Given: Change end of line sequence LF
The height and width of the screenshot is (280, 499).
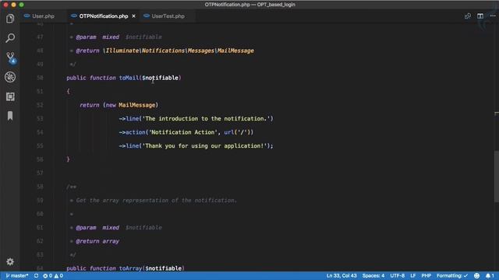Looking at the screenshot, I should [x=412, y=275].
